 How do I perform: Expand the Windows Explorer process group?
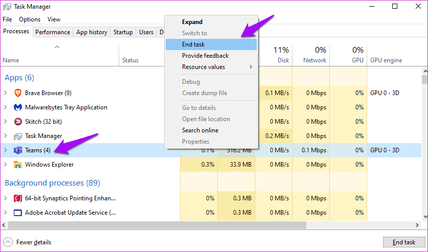click(x=6, y=165)
